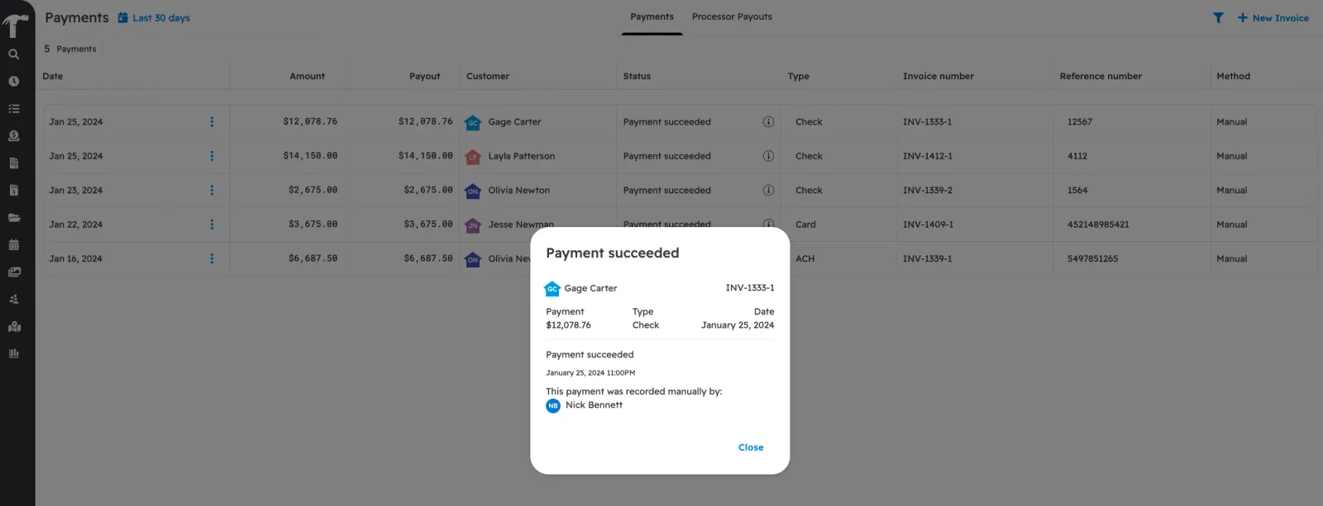Click the Card type cell
The image size is (1323, 506).
pyautogui.click(x=805, y=225)
